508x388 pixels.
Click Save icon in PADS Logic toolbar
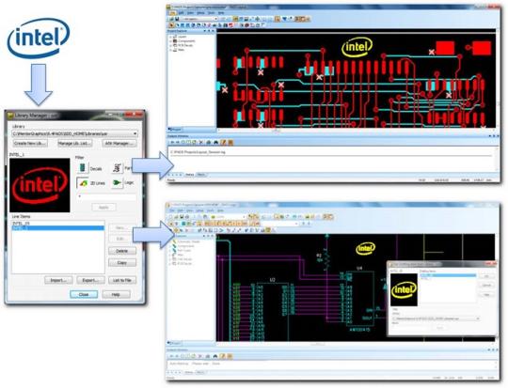click(x=182, y=216)
